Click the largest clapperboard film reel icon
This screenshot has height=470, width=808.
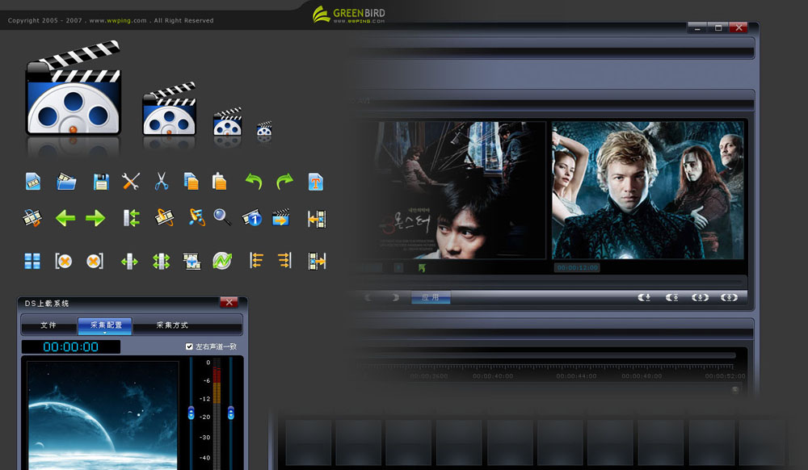74,88
